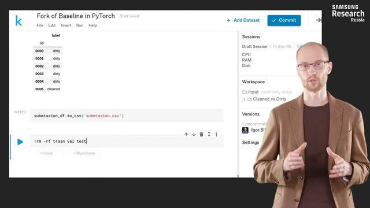Select the input workspace folder label

[x=253, y=92]
